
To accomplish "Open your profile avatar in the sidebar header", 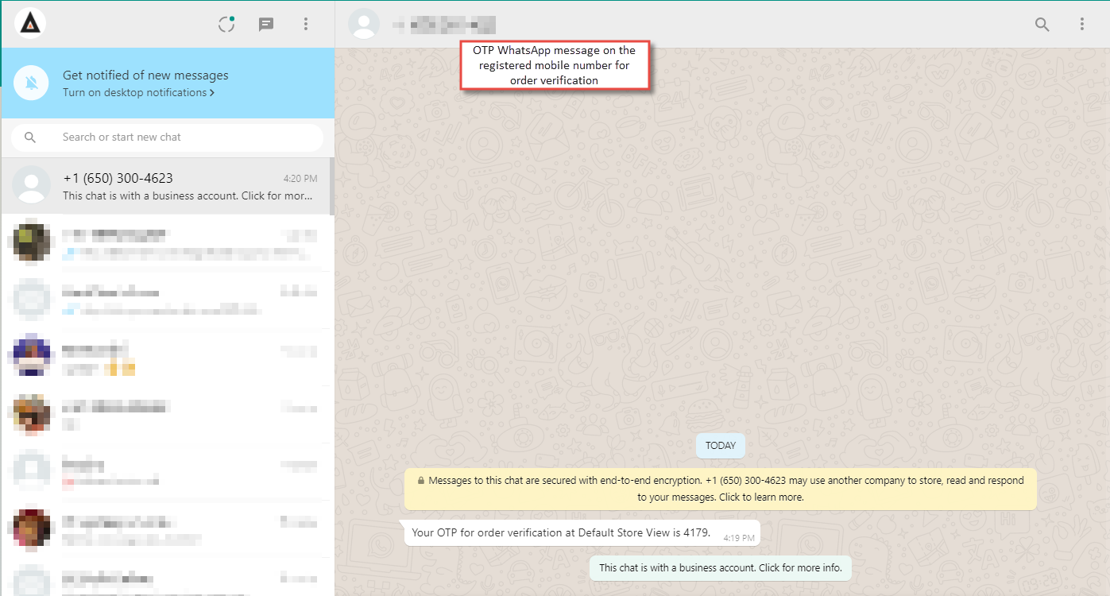I will [31, 24].
